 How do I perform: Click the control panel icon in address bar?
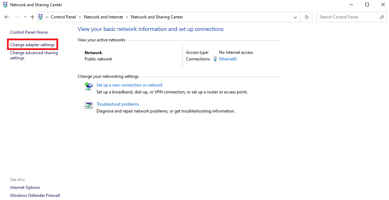click(x=41, y=17)
